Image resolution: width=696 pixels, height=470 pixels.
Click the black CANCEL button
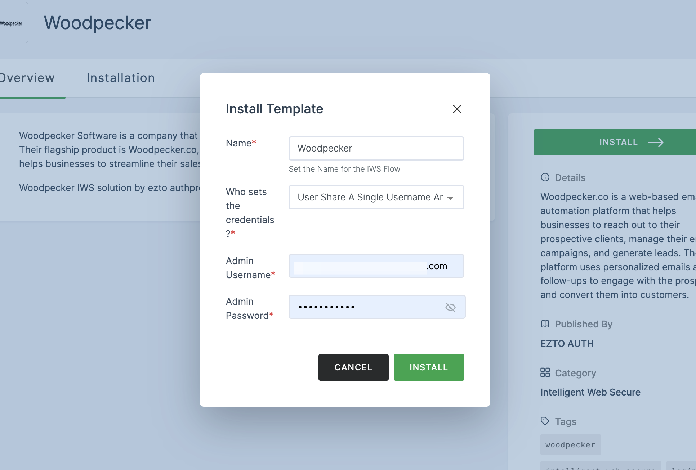[x=353, y=367]
